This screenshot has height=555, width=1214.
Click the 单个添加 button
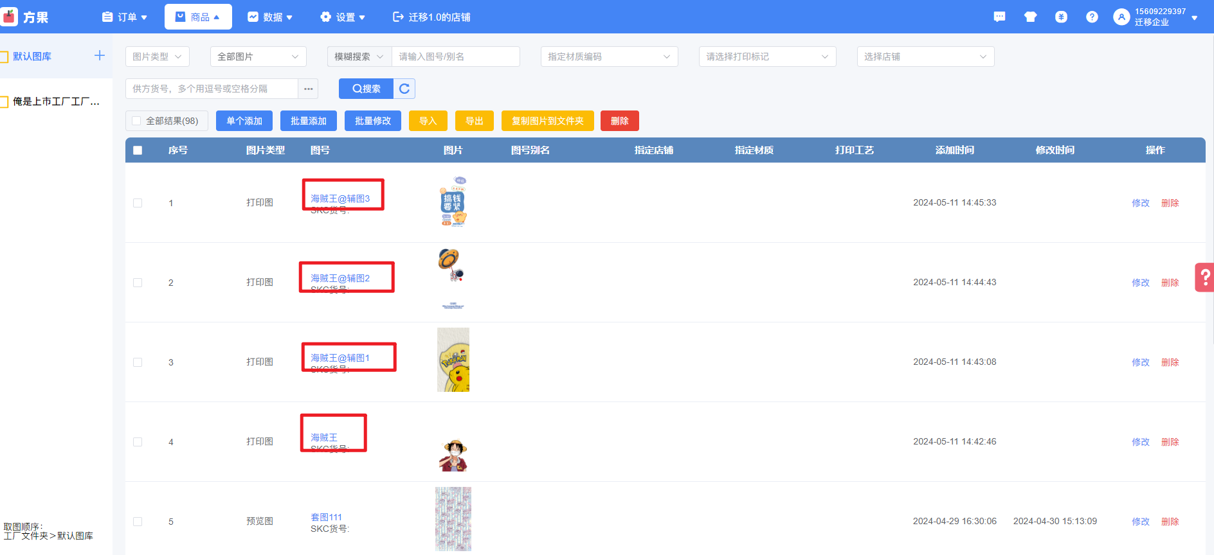244,121
